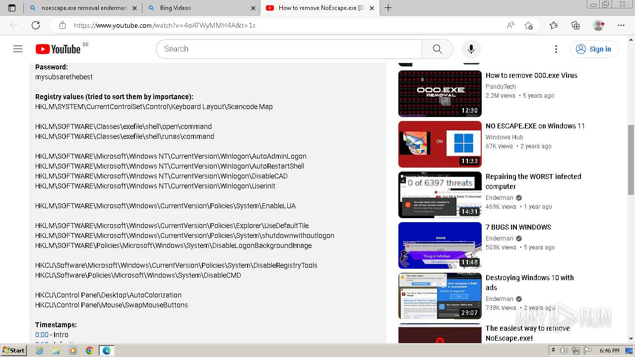Open Action Center flag icon

[x=588, y=351]
